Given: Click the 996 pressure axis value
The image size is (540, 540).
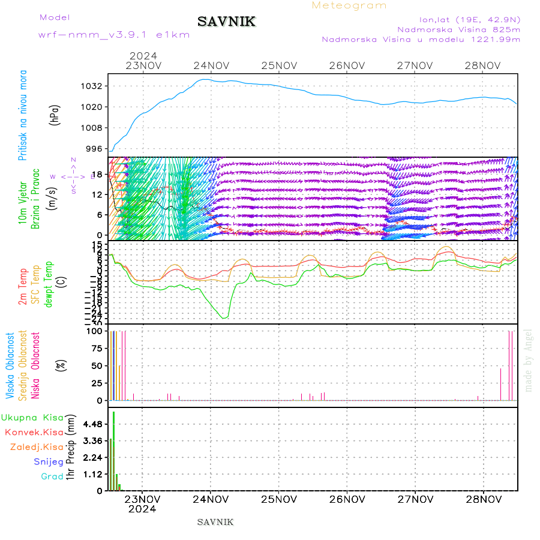Looking at the screenshot, I should (x=94, y=149).
